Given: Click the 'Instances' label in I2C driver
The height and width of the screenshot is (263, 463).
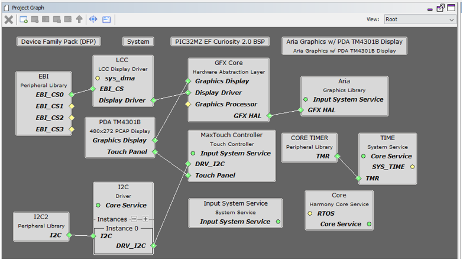Looking at the screenshot, I should (x=112, y=219).
